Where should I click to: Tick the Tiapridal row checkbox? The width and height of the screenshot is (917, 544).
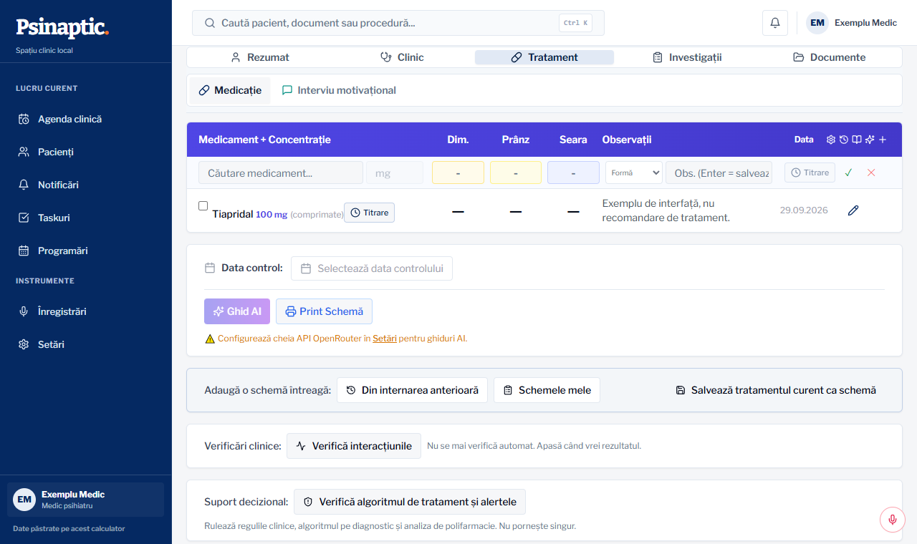(203, 206)
